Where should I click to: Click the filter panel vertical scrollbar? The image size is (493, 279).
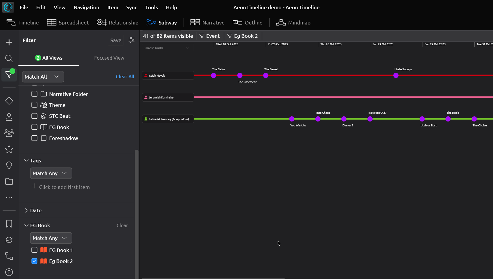coord(136,214)
